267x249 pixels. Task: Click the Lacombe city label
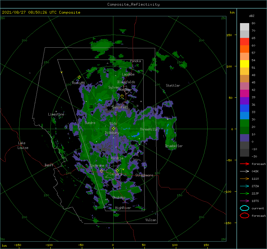pos(128,74)
